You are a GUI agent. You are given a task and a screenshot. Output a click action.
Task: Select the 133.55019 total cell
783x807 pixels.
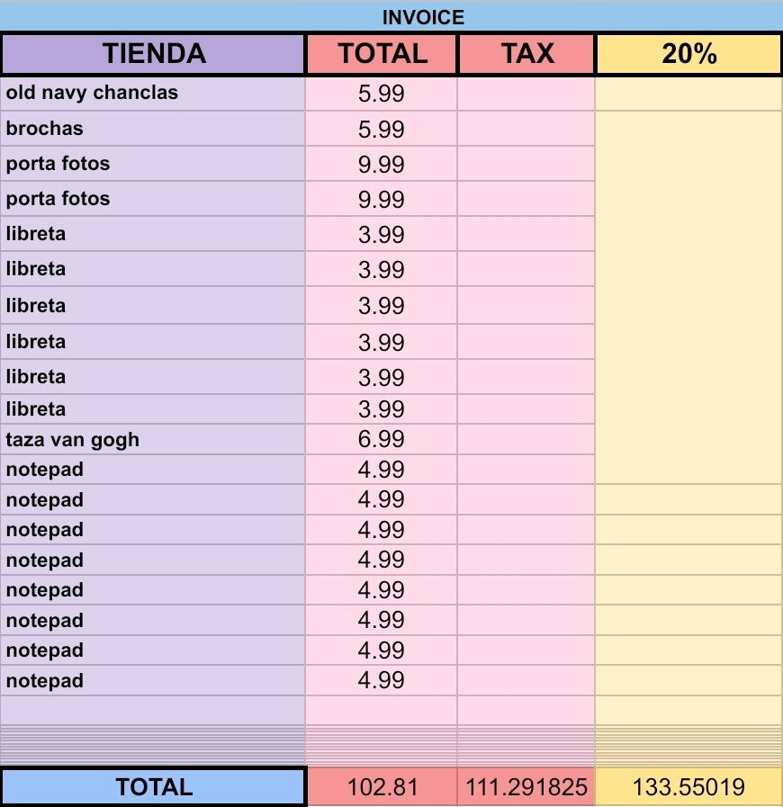(688, 787)
